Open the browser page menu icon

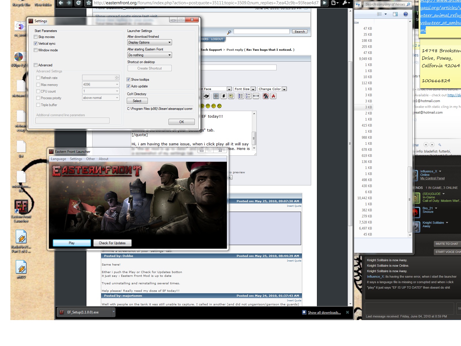(334, 3)
